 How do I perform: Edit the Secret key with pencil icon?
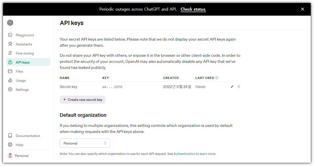232,87
